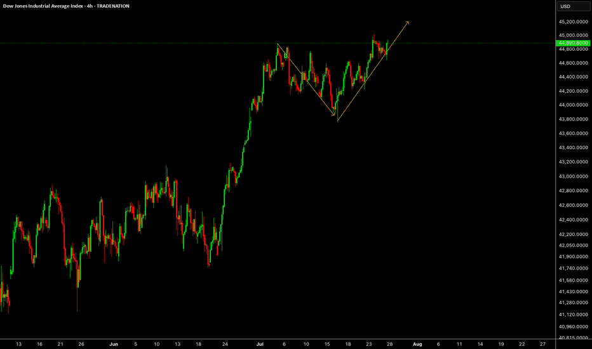
Task: Click the 21 date label on time axis
Action: point(60,344)
